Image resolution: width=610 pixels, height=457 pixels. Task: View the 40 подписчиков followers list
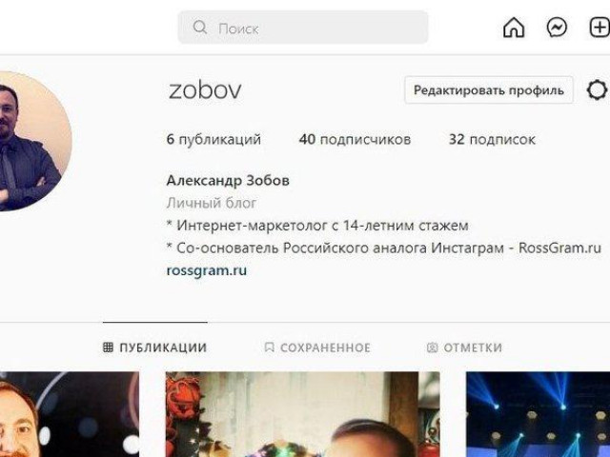[x=355, y=139]
